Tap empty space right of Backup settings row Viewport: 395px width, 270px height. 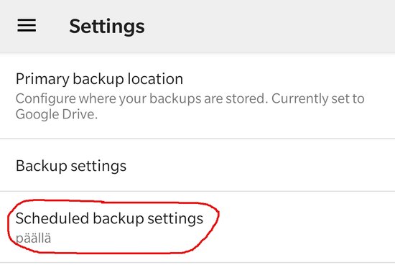pyautogui.click(x=259, y=165)
